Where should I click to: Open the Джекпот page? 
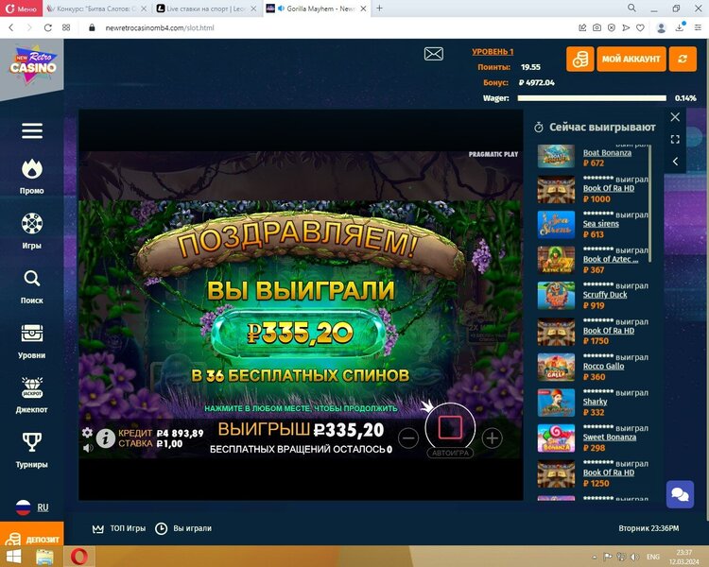point(31,396)
